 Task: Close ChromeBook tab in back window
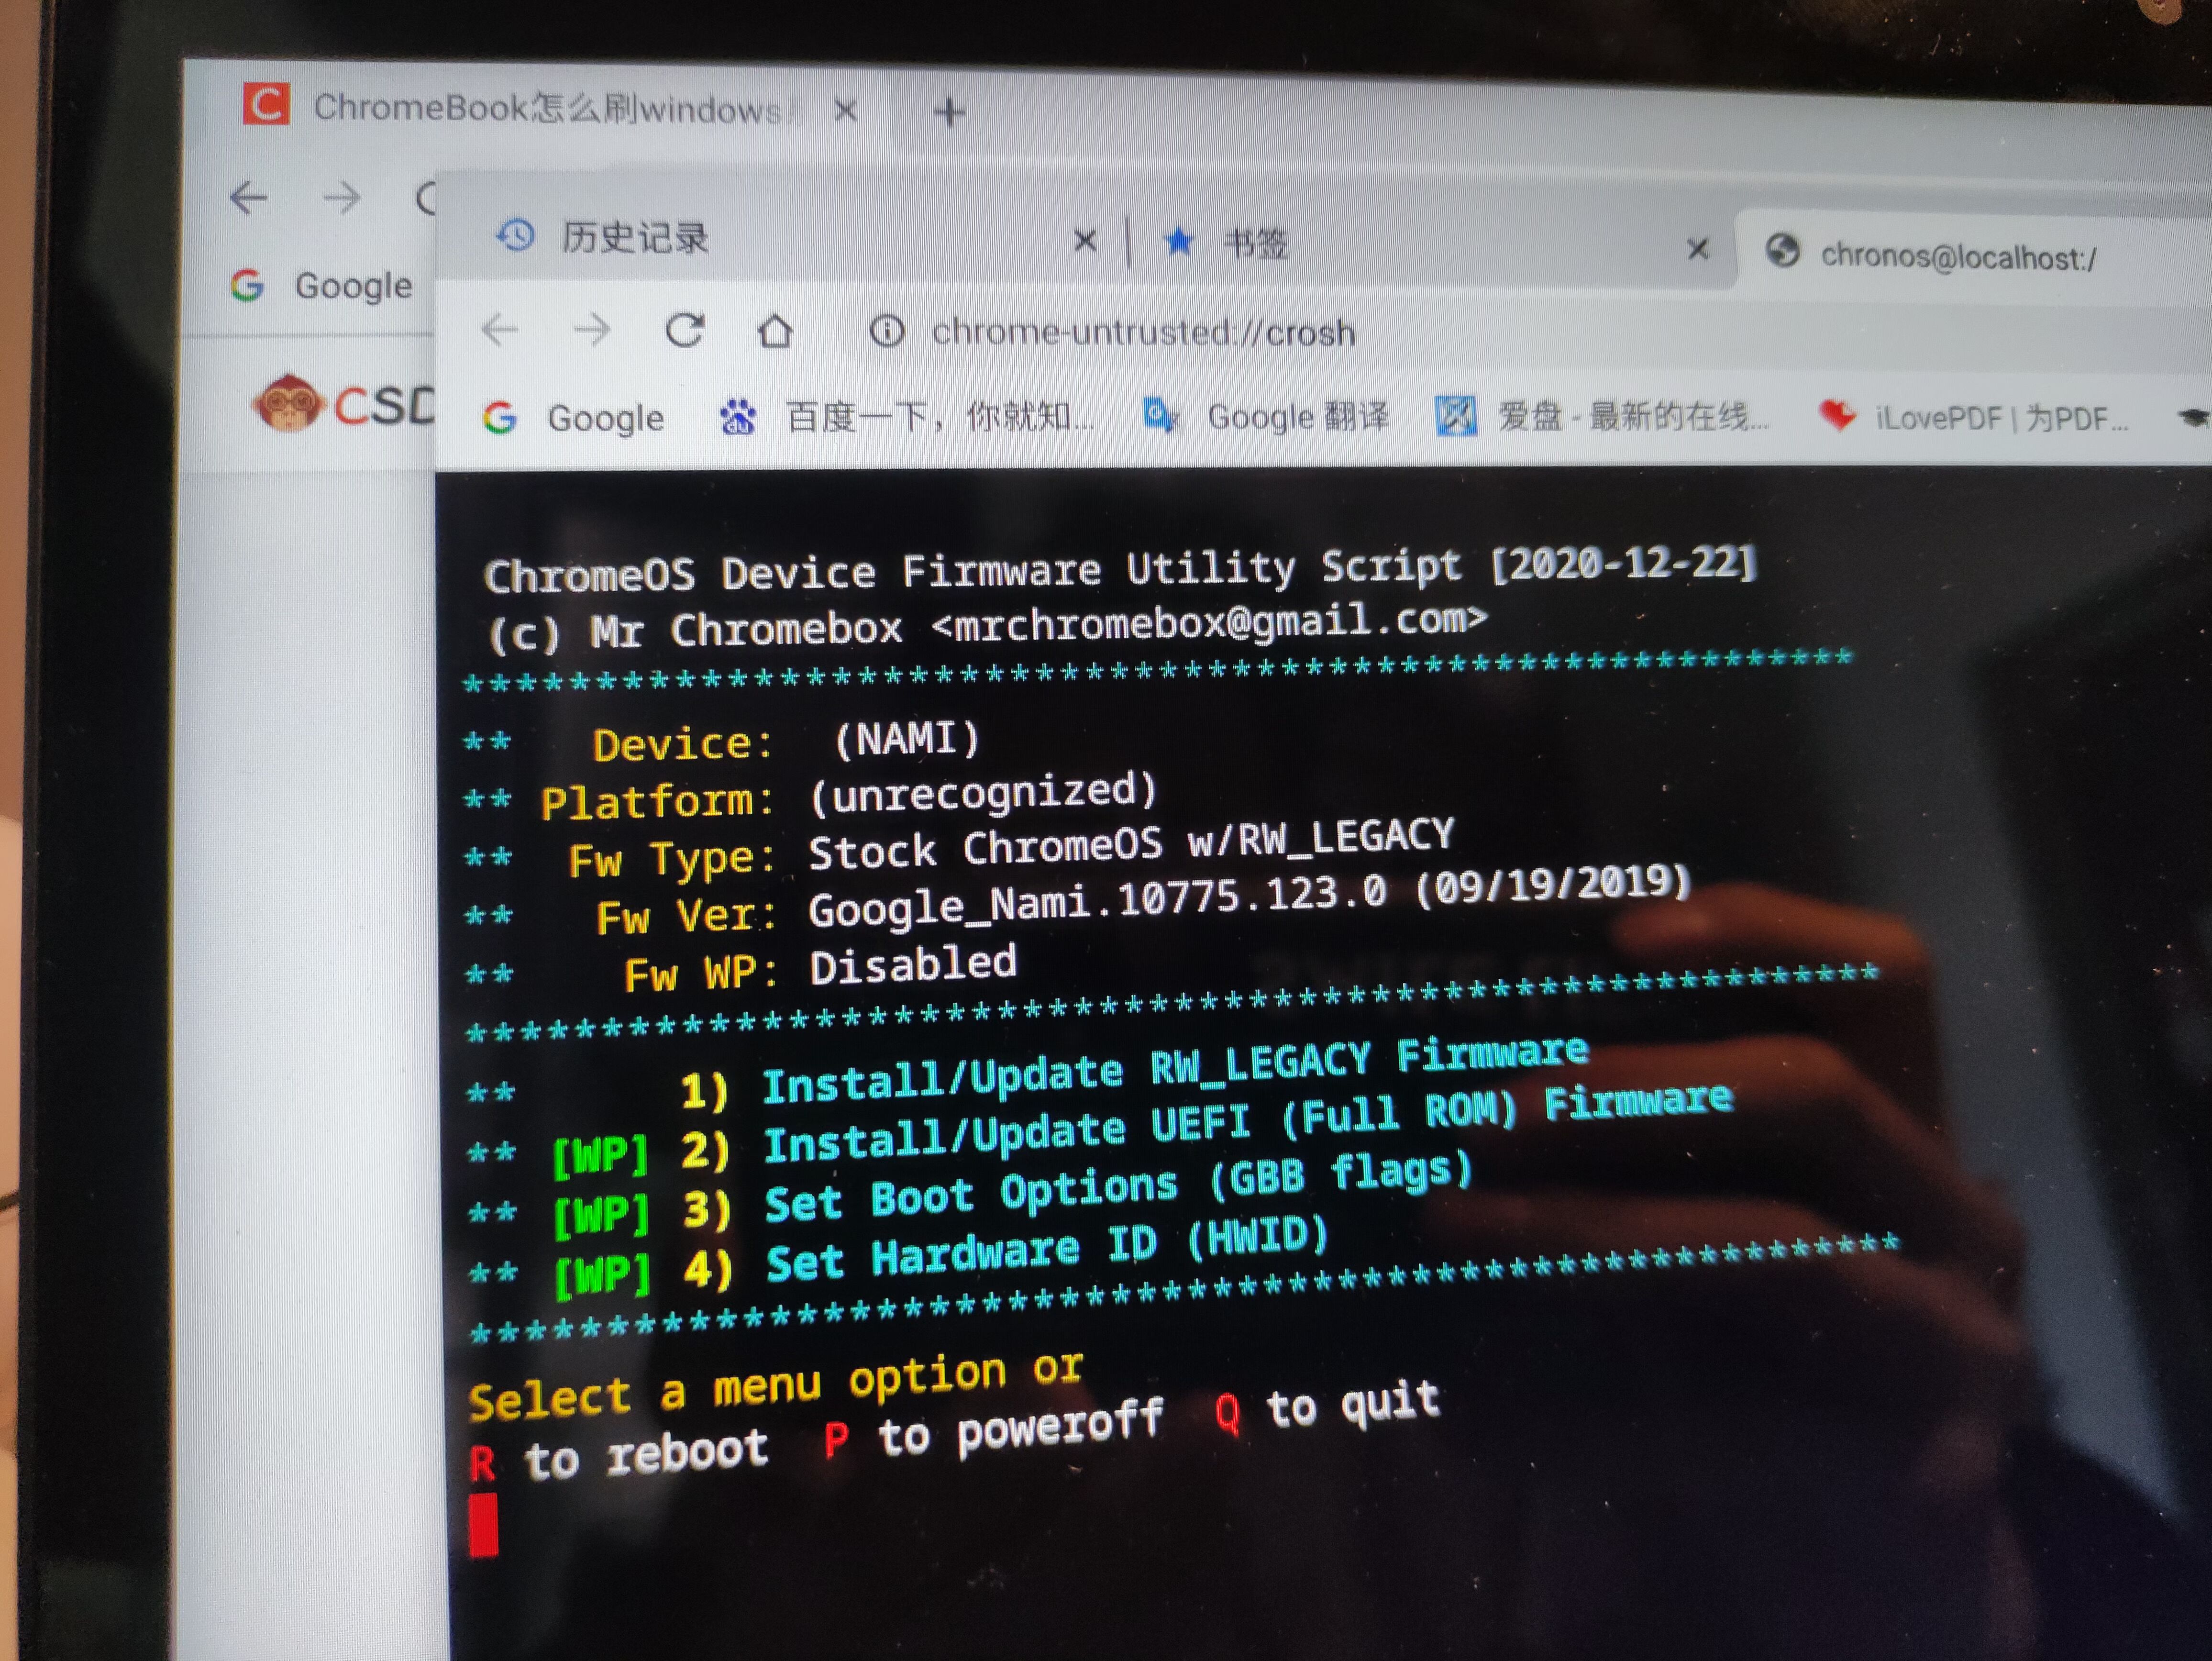click(846, 110)
